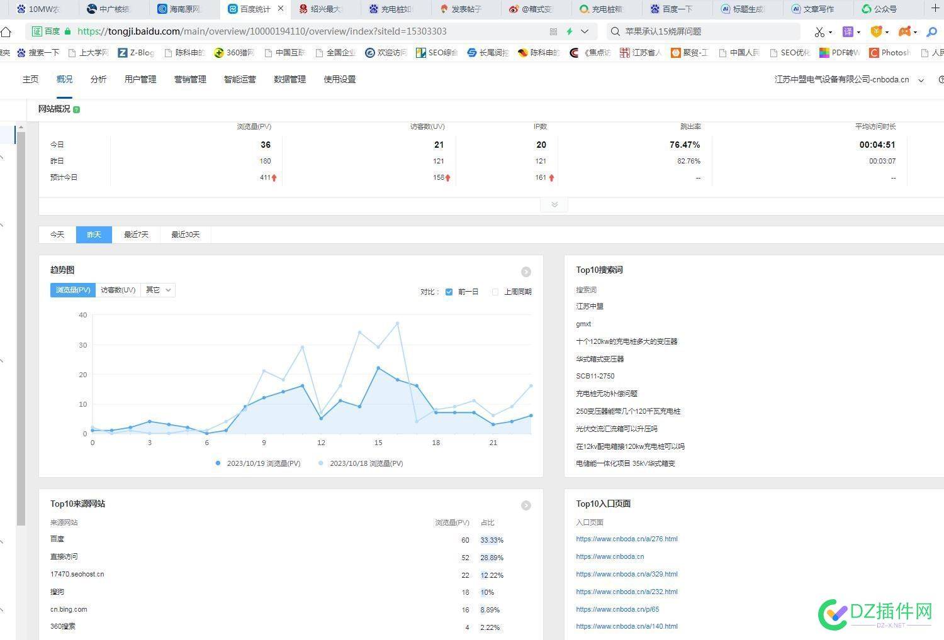The width and height of the screenshot is (944, 640).
Task: Go to the browser home page
Action: [x=6, y=31]
